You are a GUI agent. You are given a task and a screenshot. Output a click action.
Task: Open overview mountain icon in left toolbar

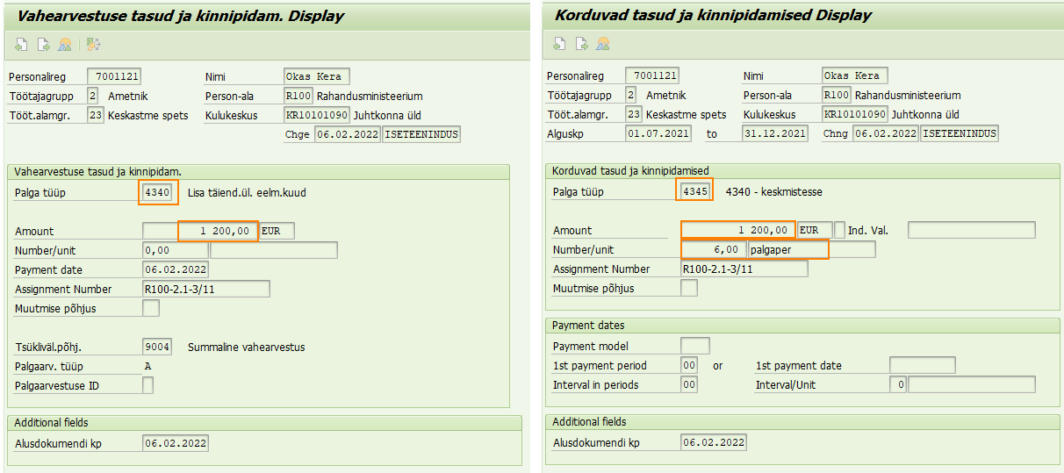click(x=64, y=44)
